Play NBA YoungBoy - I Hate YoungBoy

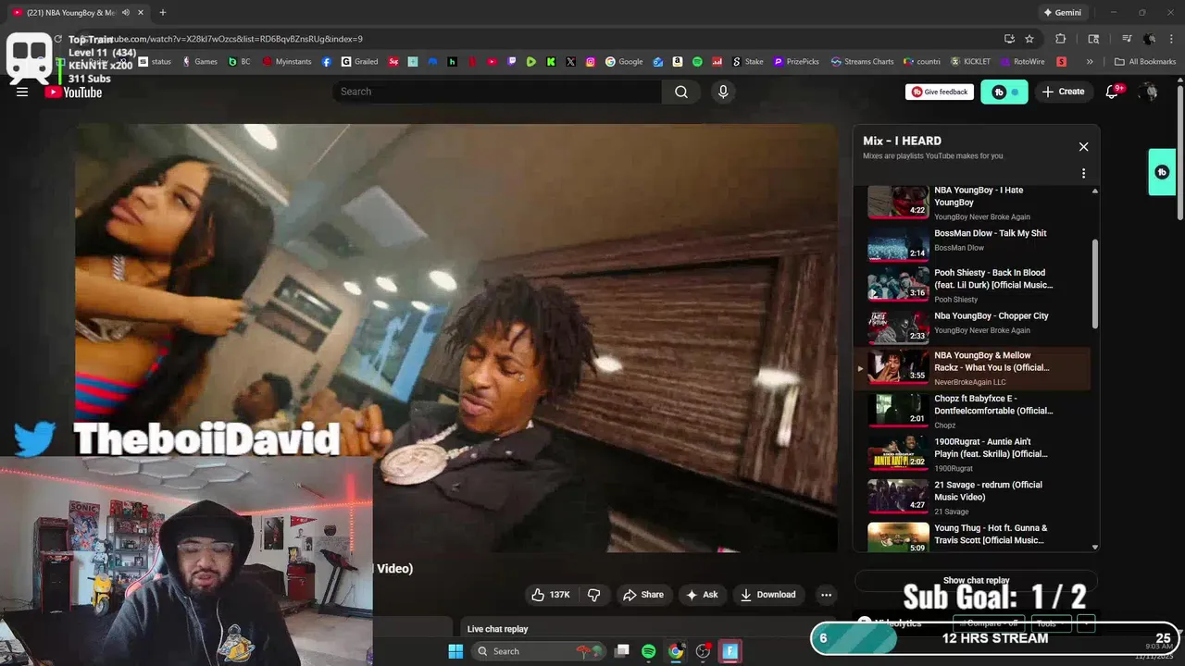pos(977,203)
